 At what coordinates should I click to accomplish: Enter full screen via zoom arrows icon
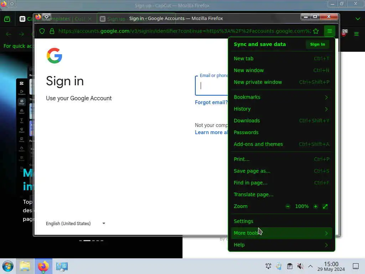325,207
